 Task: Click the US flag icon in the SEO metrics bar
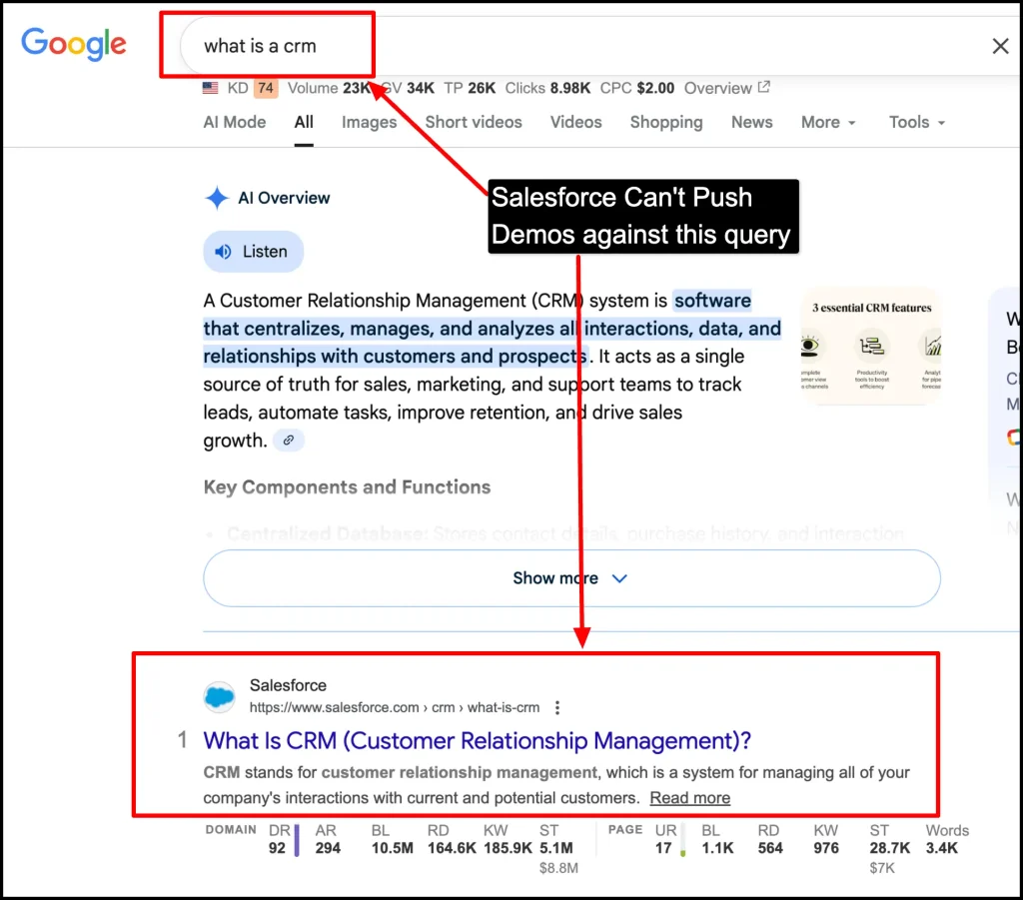tap(208, 88)
